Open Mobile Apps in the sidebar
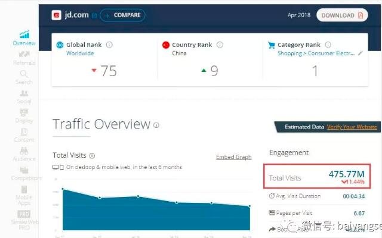382x238 pixels. pos(24,196)
